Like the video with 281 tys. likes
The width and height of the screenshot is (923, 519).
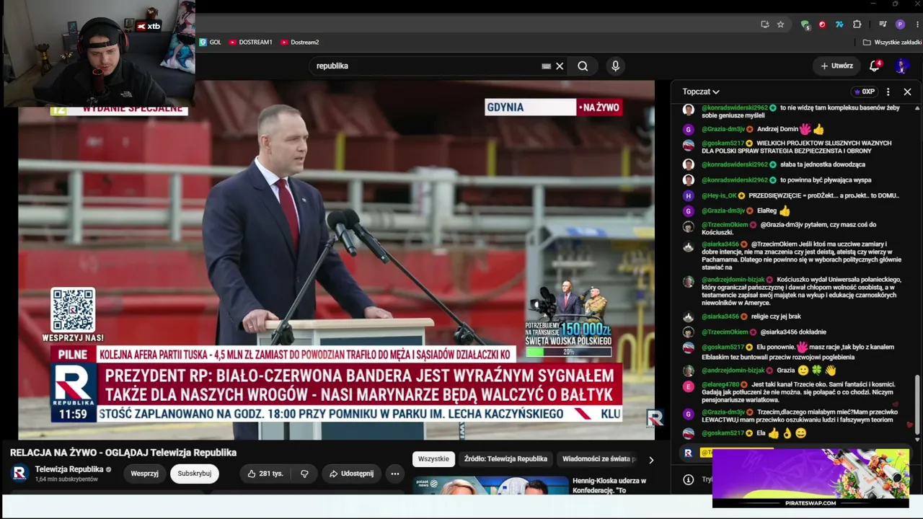[265, 474]
